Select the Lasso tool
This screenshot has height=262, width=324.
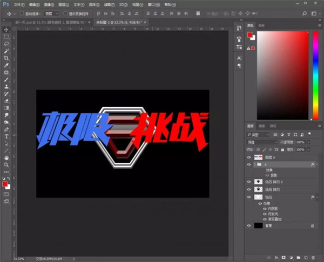[6, 44]
